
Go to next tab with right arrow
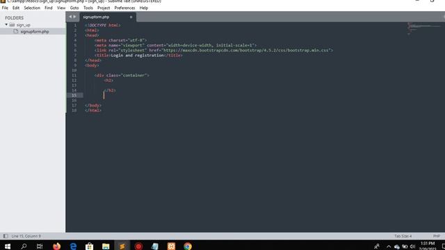tap(74, 17)
